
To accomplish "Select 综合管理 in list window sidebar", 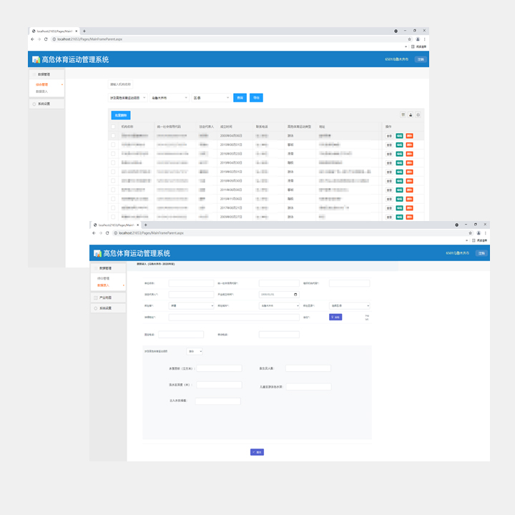I will tap(41, 84).
